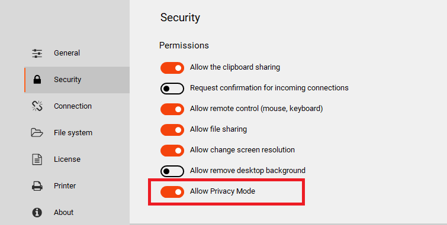
Task: Toggle off Allow file sharing
Action: (x=172, y=130)
